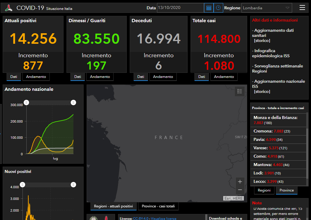
Task: Grab the left handle of Andamento nazionale slider
Action: [27, 103]
